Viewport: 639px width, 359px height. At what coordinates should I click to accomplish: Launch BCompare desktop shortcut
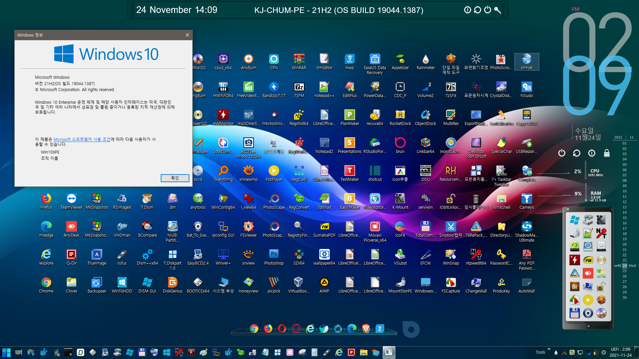(147, 229)
